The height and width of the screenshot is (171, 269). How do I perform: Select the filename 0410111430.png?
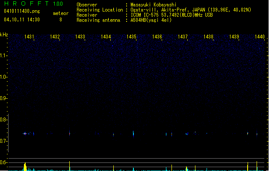22,11
